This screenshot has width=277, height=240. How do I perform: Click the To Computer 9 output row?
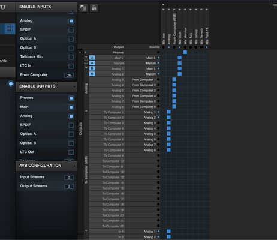pos(125,155)
